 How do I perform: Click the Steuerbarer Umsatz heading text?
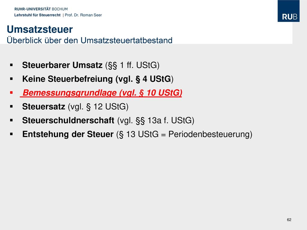[62, 65]
